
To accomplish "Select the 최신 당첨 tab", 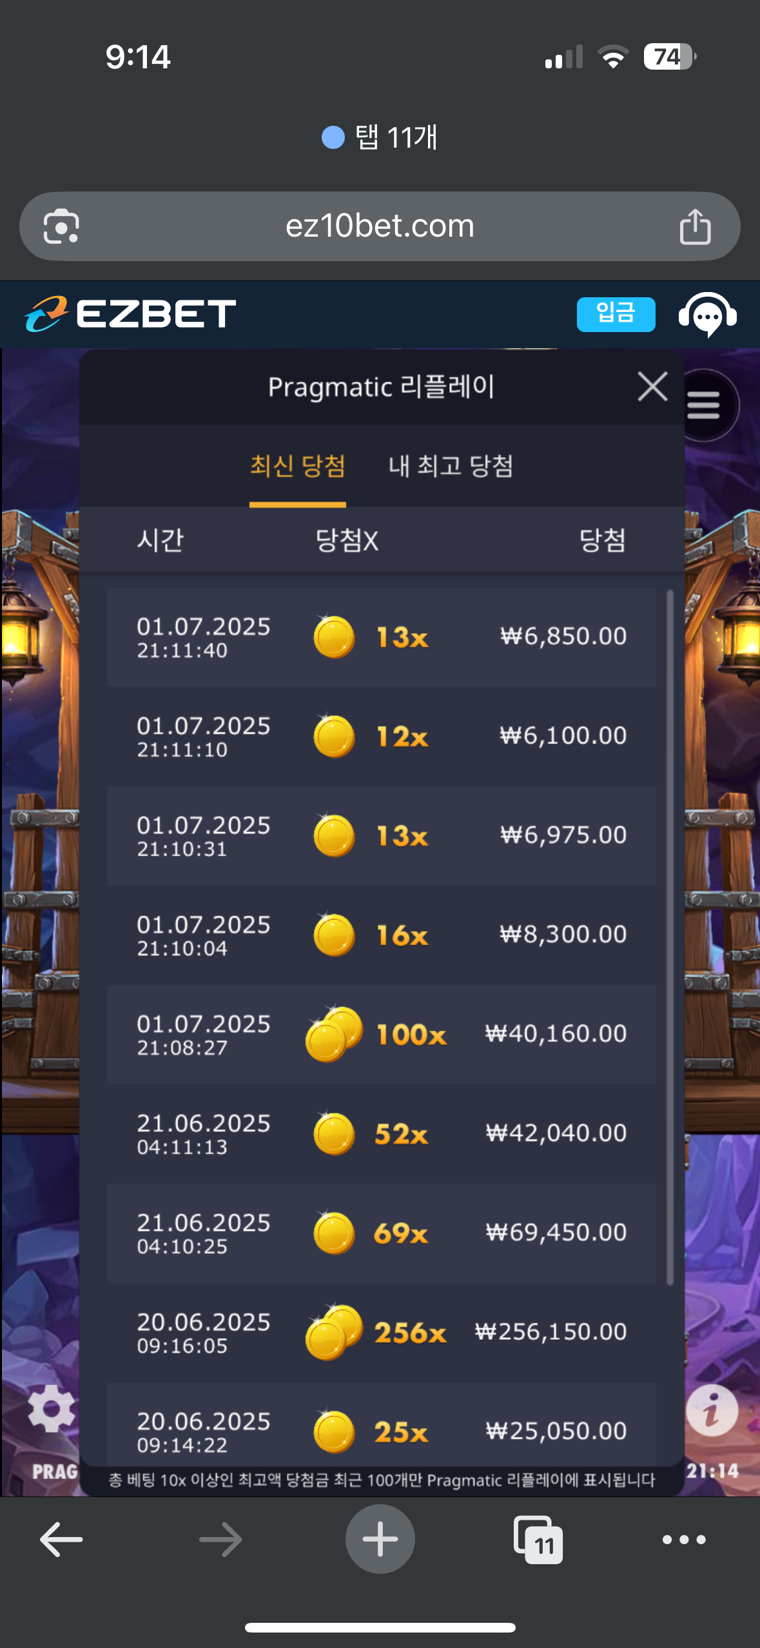I will pos(298,466).
